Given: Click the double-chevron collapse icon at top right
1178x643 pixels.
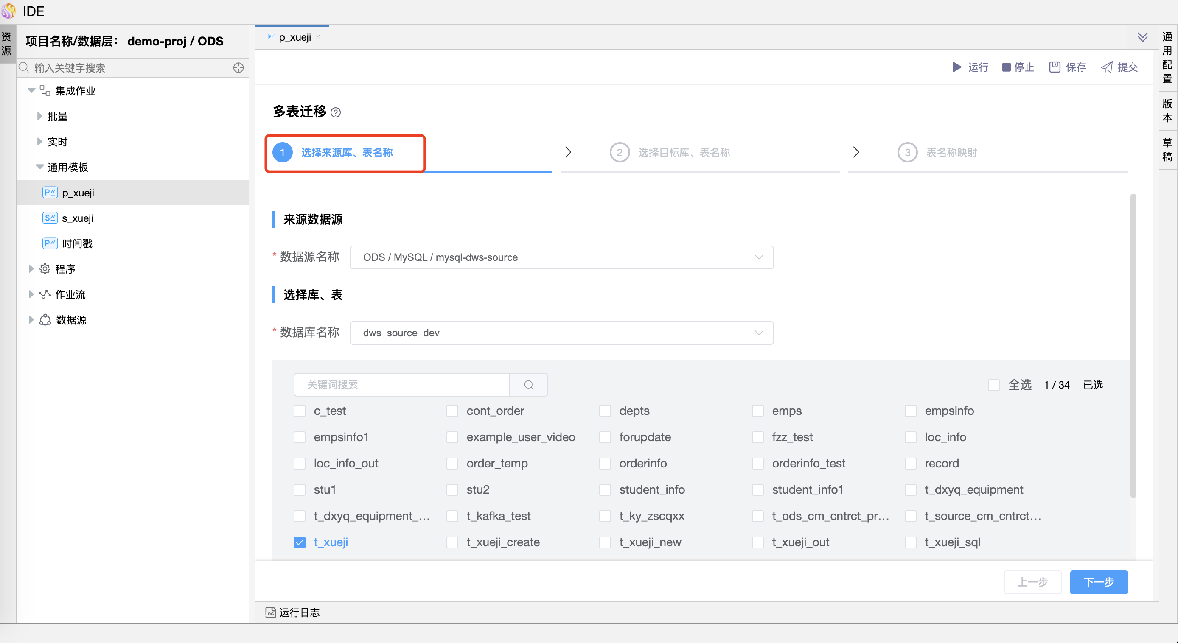Looking at the screenshot, I should click(1142, 37).
